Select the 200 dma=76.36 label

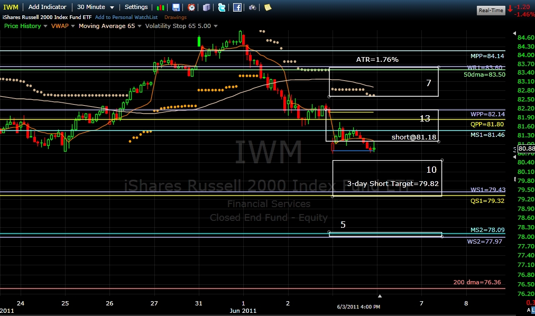[x=477, y=282]
